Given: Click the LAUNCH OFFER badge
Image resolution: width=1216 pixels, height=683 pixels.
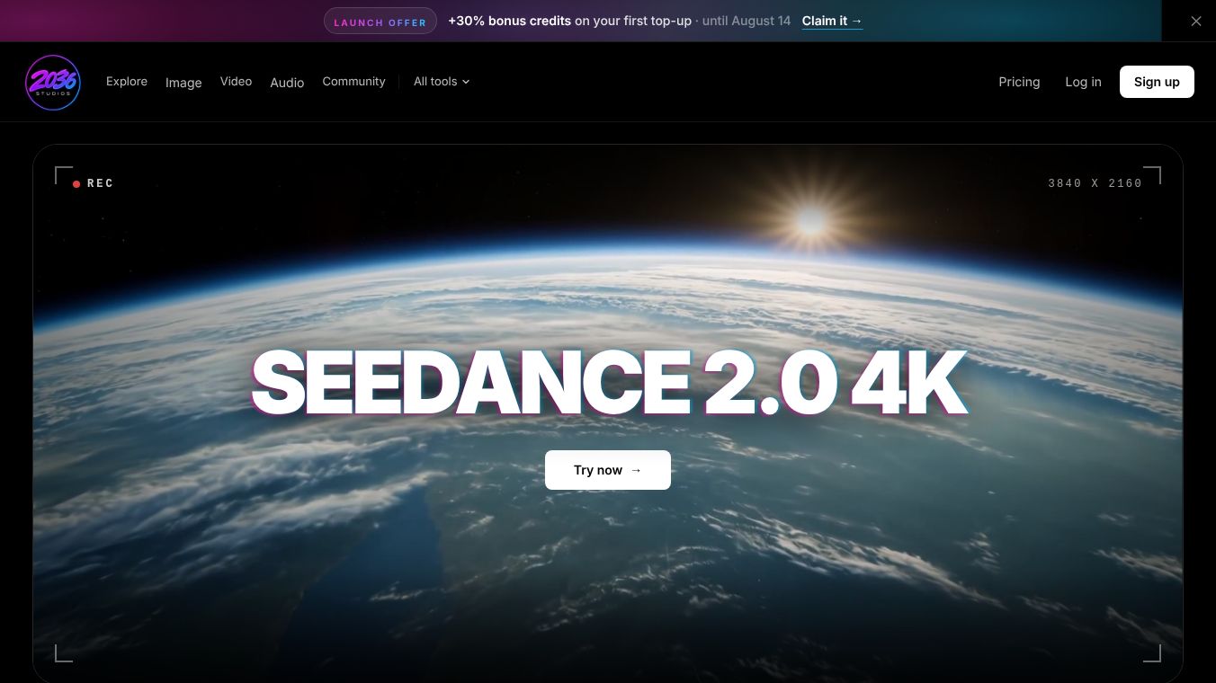Looking at the screenshot, I should point(380,22).
